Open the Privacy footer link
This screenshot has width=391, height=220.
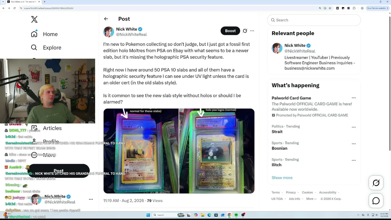pos(291,193)
